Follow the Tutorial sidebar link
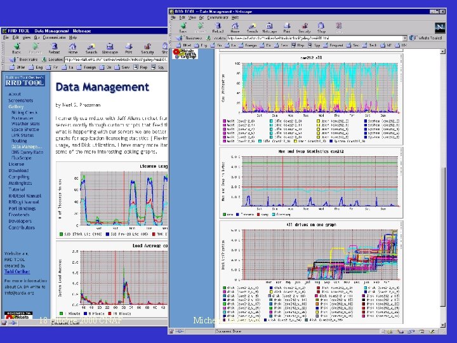This screenshot has height=343, width=457. [x=17, y=189]
